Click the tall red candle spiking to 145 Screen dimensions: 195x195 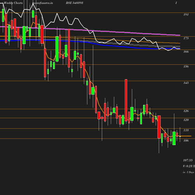[126, 100]
